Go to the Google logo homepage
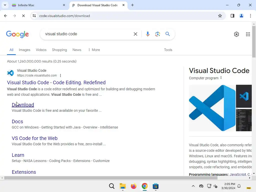This screenshot has width=256, height=192. click(17, 34)
